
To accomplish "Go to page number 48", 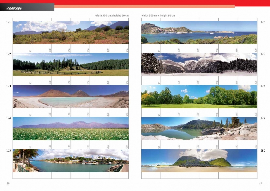I will (x=8, y=183).
